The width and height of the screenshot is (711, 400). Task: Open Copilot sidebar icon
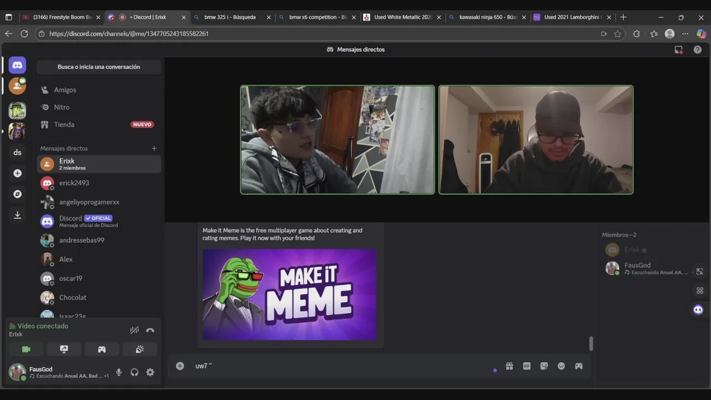point(702,34)
